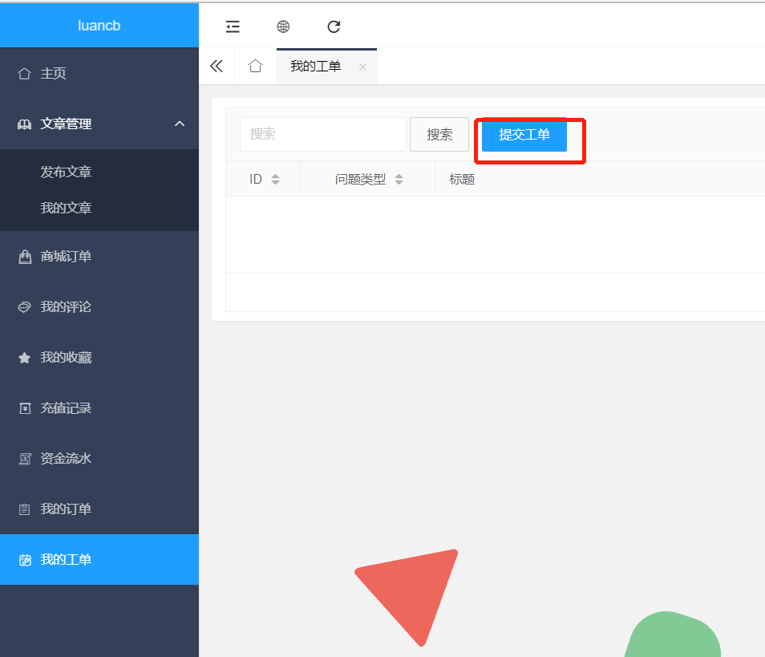Click the double-left arrow tab scroll icon
Viewport: 765px width, 657px height.
[x=216, y=67]
